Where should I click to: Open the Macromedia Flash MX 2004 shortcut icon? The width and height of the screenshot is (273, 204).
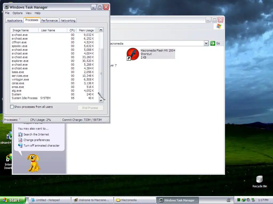point(133,54)
